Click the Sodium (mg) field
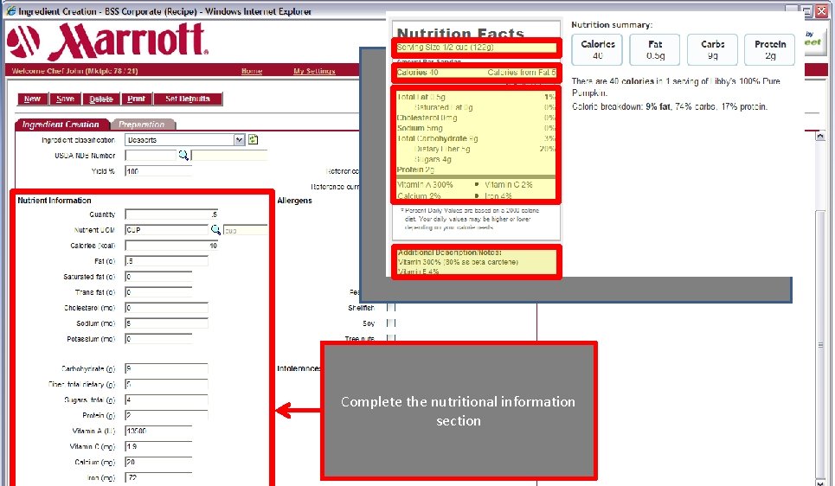This screenshot has height=486, width=835. [167, 323]
